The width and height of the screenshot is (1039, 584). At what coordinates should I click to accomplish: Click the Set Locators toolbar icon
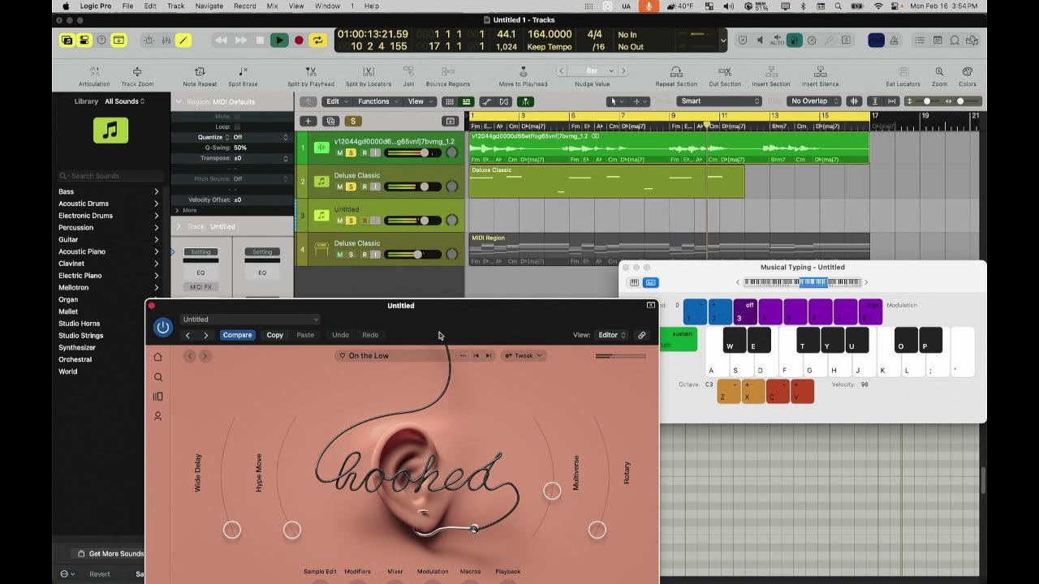[903, 71]
